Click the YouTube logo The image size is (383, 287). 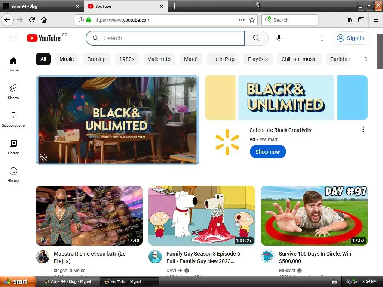point(44,38)
